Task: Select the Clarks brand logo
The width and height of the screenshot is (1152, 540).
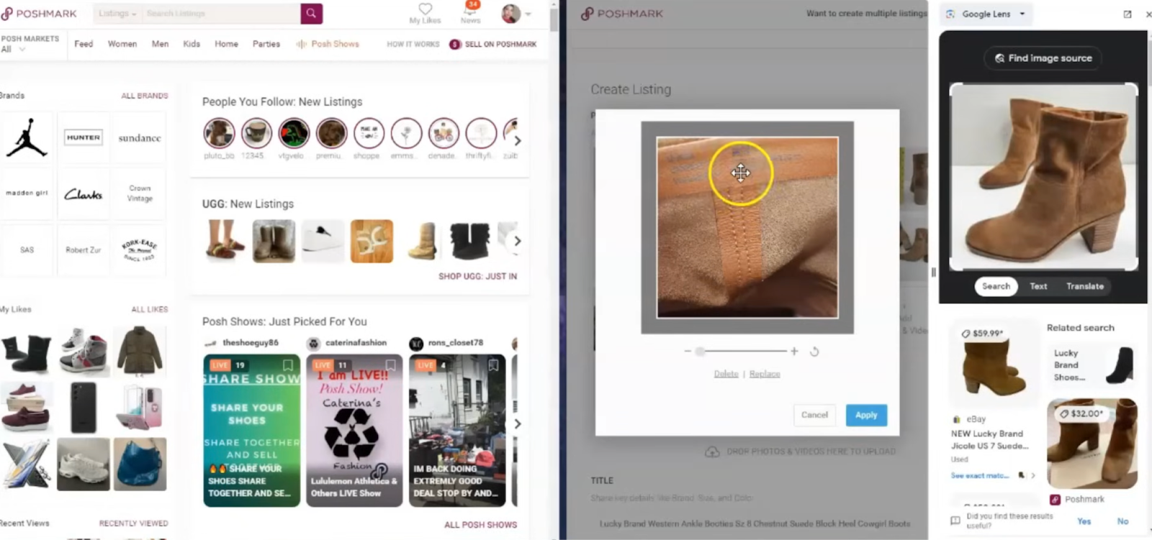Action: coord(84,193)
